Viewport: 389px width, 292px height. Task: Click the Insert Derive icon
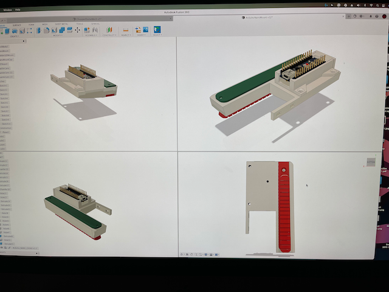(138, 30)
